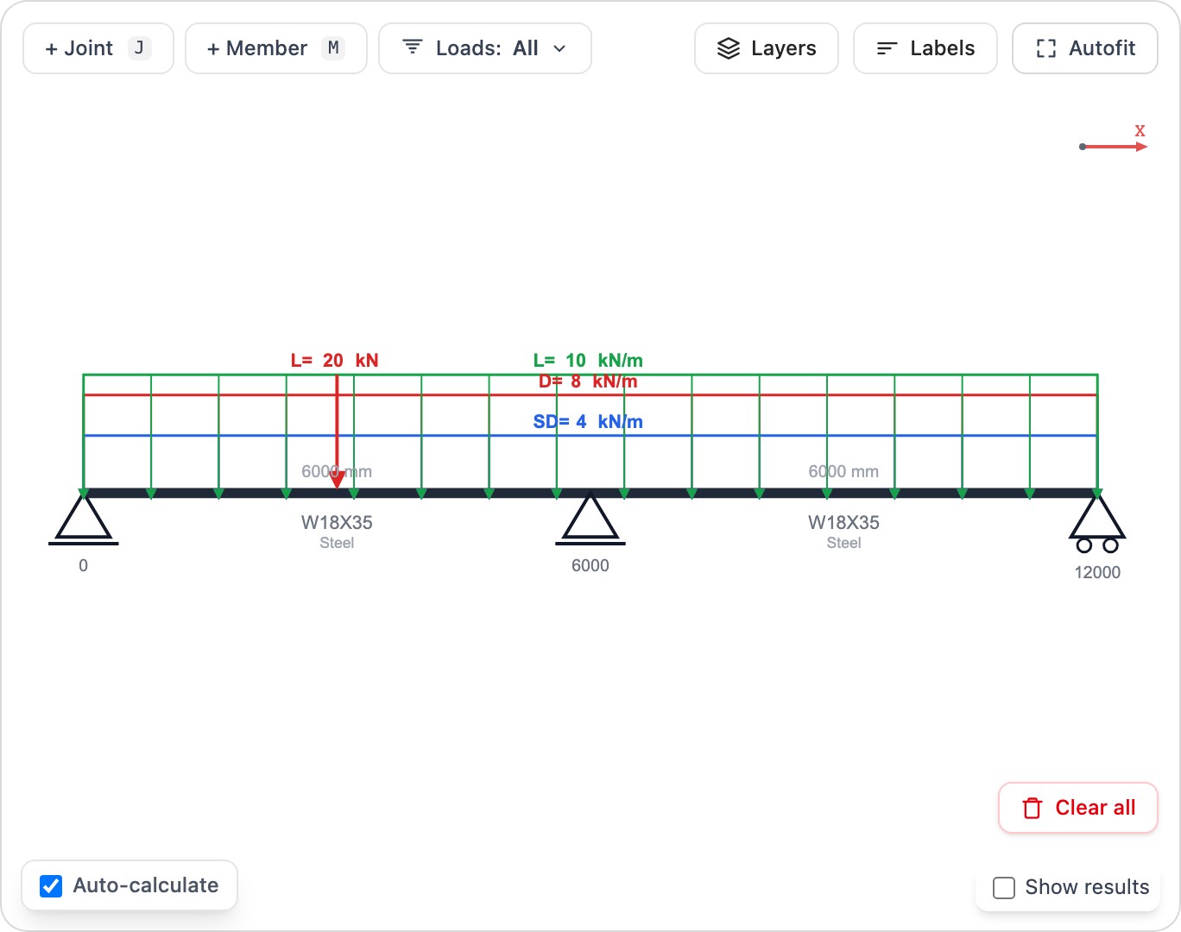Enable the Show results checkbox
The image size is (1181, 932).
1004,887
